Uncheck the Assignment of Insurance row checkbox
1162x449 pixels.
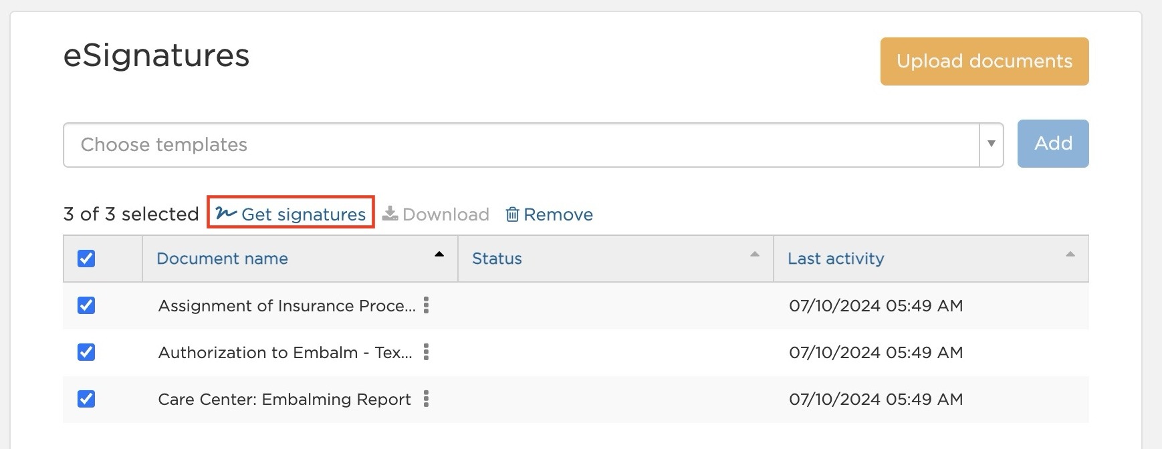[86, 305]
